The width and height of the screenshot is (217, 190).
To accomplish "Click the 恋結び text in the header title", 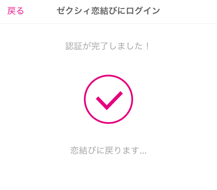I will tap(104, 11).
